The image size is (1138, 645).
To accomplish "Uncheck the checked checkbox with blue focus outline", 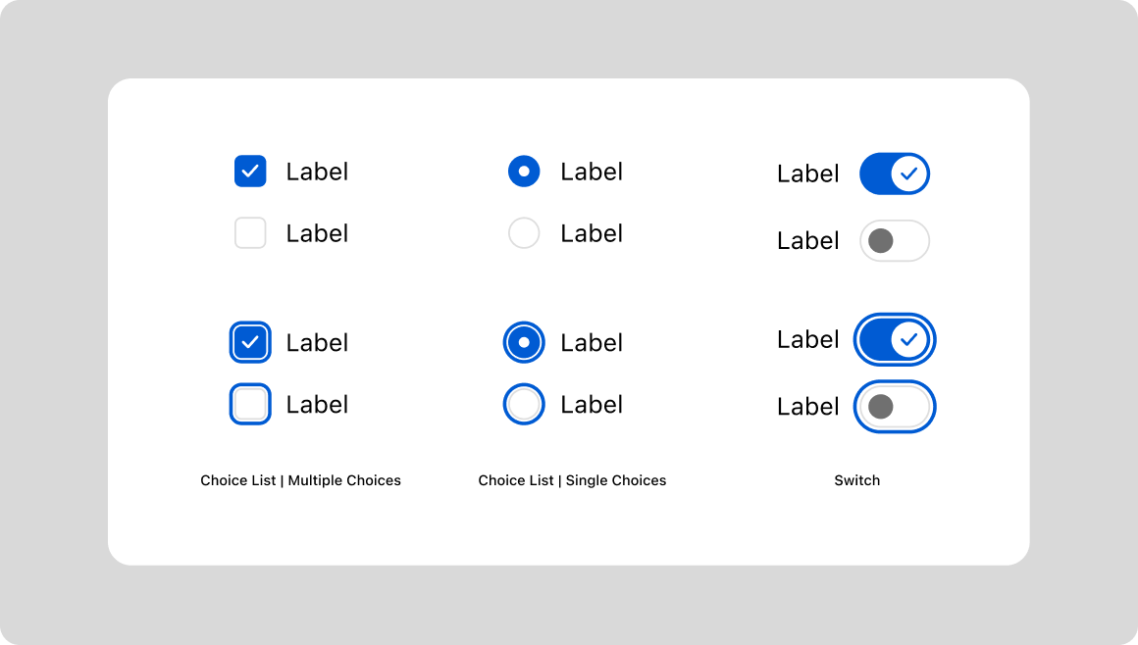I will [250, 342].
